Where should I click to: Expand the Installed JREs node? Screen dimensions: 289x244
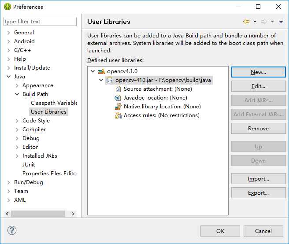point(17,156)
